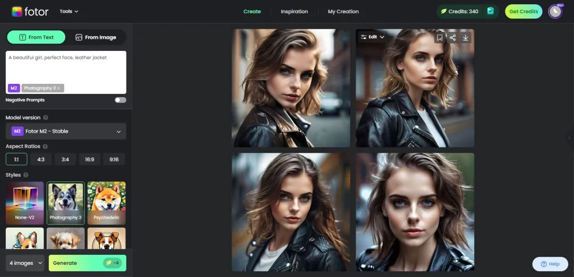Open the Tools dropdown menu

click(x=69, y=11)
